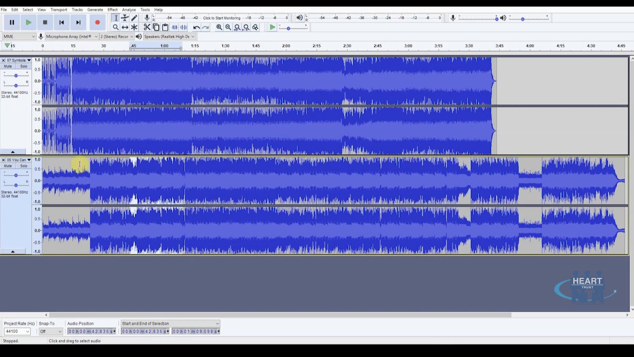Open the 2 (Stereo) recording channels dropdown
634x357 pixels.
tap(117, 36)
